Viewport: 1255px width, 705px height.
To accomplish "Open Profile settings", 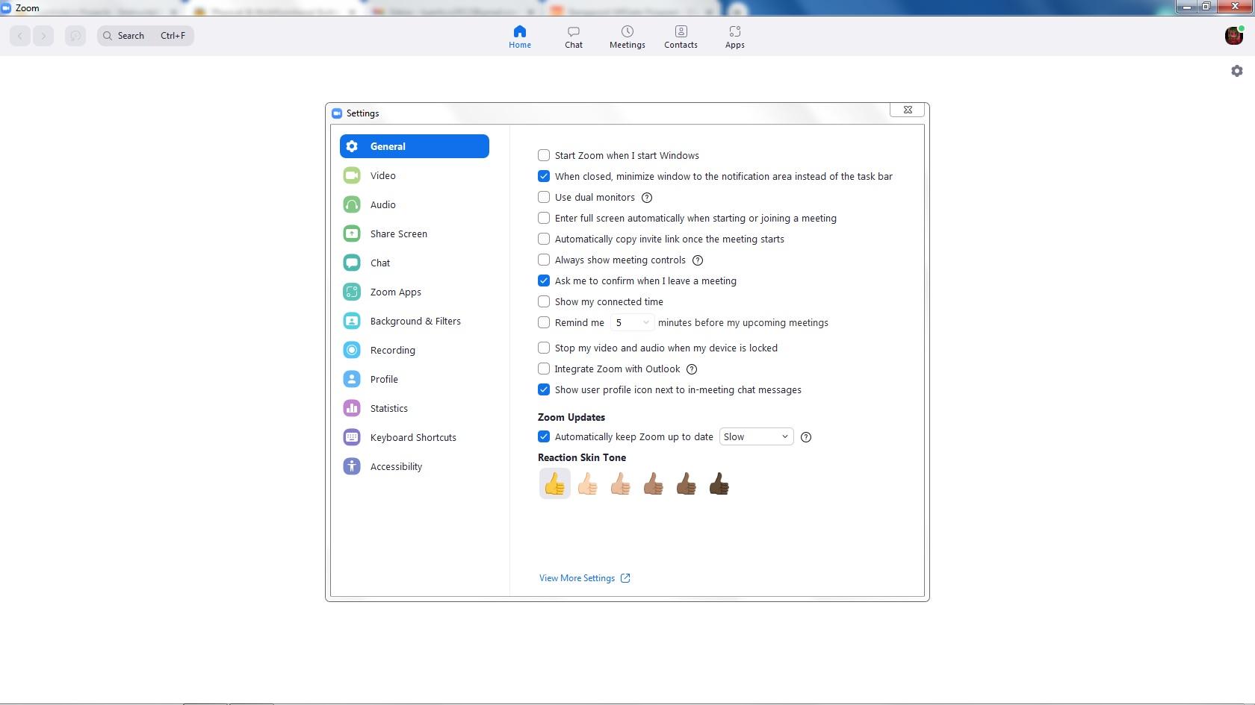I will point(415,379).
